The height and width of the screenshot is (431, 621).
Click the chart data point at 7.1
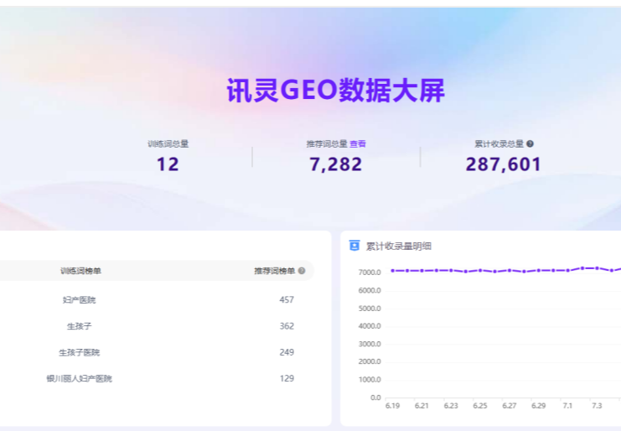[568, 271]
